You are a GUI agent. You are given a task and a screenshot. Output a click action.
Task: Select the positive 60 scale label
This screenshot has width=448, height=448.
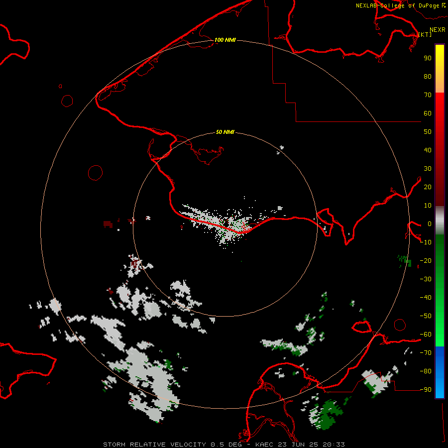point(428,113)
